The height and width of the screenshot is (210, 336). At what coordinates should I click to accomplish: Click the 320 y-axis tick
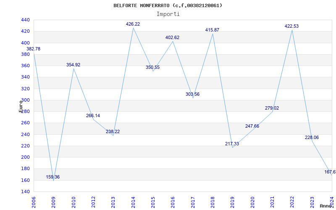pyautogui.click(x=25, y=89)
